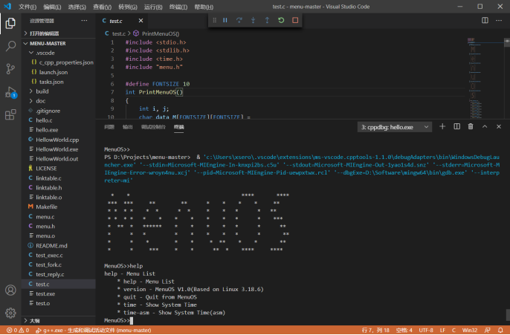This screenshot has height=335, width=510.
Task: Toggle split editor layout in the editor toolbar
Action: (483, 21)
